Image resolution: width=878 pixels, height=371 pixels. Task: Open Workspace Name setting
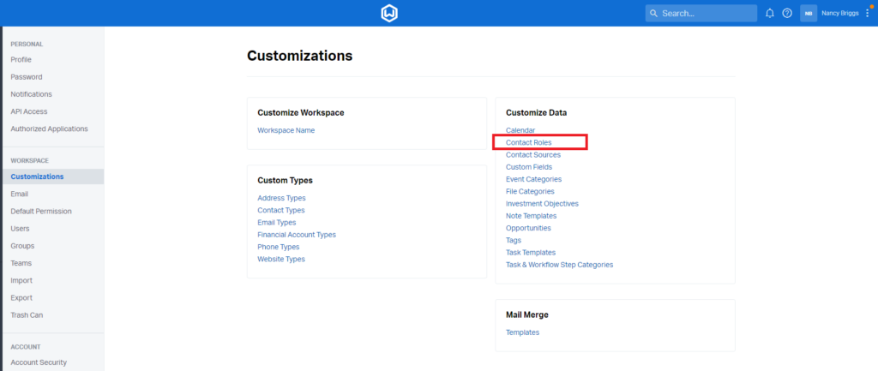pyautogui.click(x=286, y=130)
